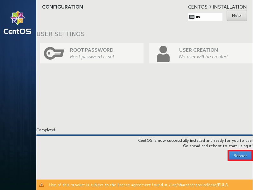The height and width of the screenshot is (190, 253).
Task: Click the Reboot button
Action: coord(240,155)
